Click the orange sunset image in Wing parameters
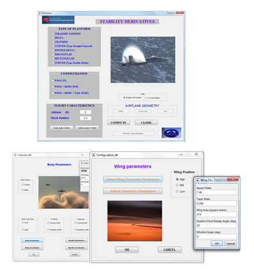254x273 pixels. [x=134, y=221]
